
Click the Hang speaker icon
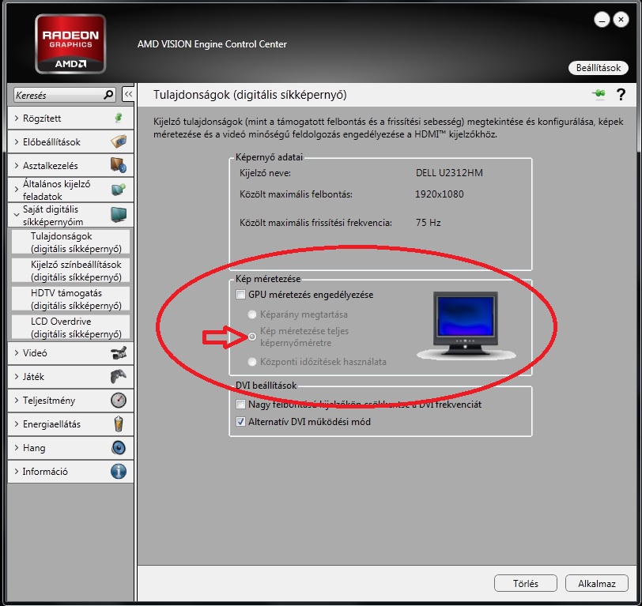[x=119, y=448]
